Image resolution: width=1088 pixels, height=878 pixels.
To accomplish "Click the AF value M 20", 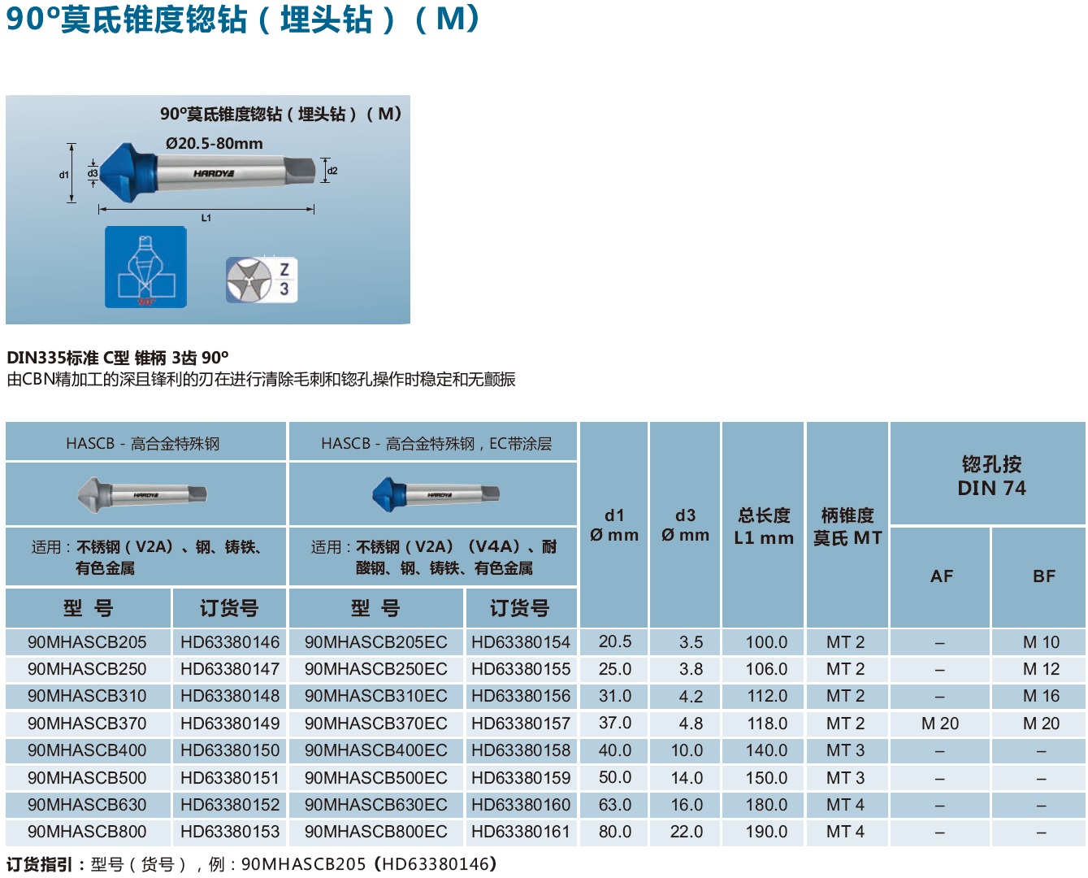I will (940, 724).
